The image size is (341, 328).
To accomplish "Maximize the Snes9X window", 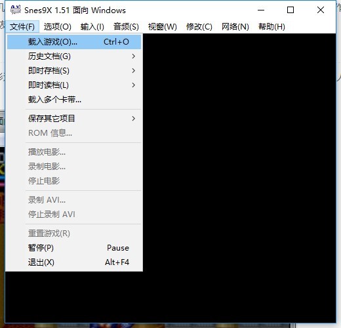I will pyautogui.click(x=291, y=10).
